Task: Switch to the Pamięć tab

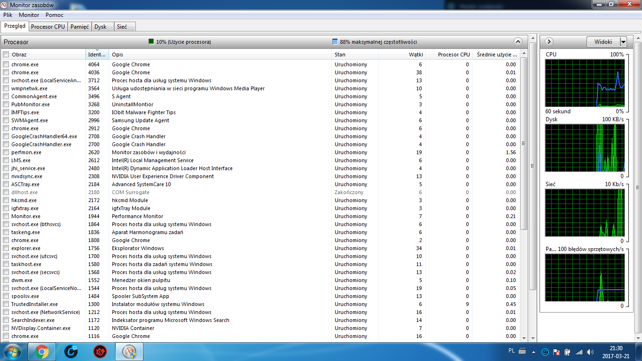Action: coord(79,27)
